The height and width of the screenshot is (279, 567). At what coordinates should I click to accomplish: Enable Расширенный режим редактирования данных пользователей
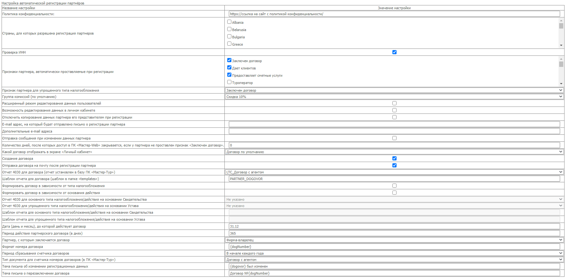(394, 103)
